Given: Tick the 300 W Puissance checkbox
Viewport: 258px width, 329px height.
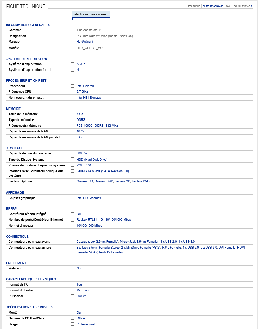Looking at the screenshot, I should tap(73, 296).
